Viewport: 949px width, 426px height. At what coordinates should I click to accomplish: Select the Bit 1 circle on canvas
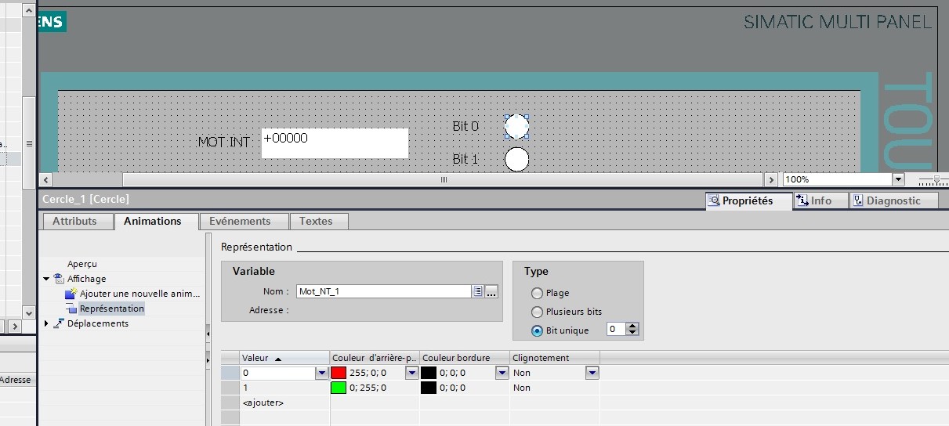coord(516,159)
